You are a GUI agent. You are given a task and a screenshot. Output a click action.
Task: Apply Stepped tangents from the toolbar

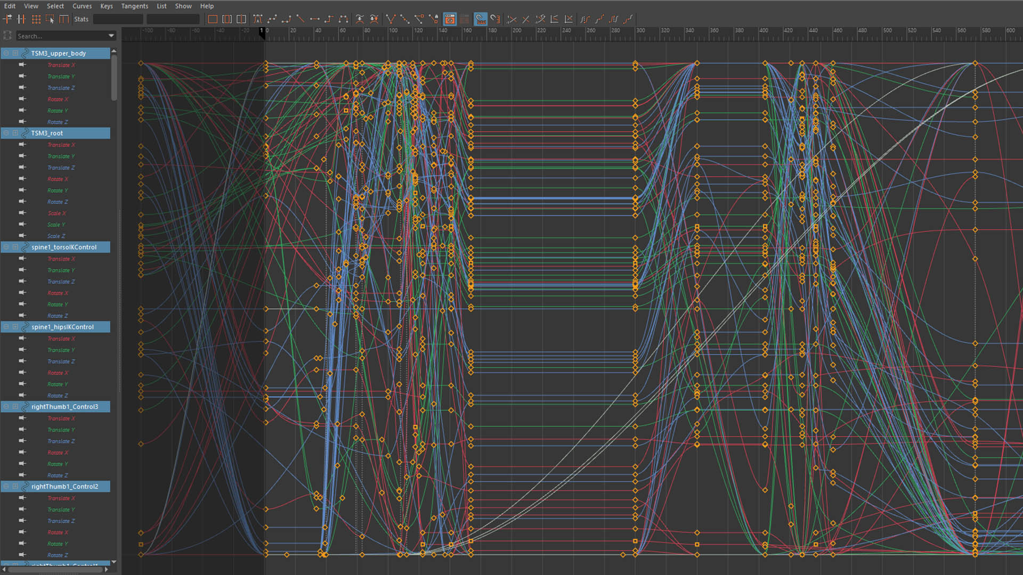click(x=329, y=19)
